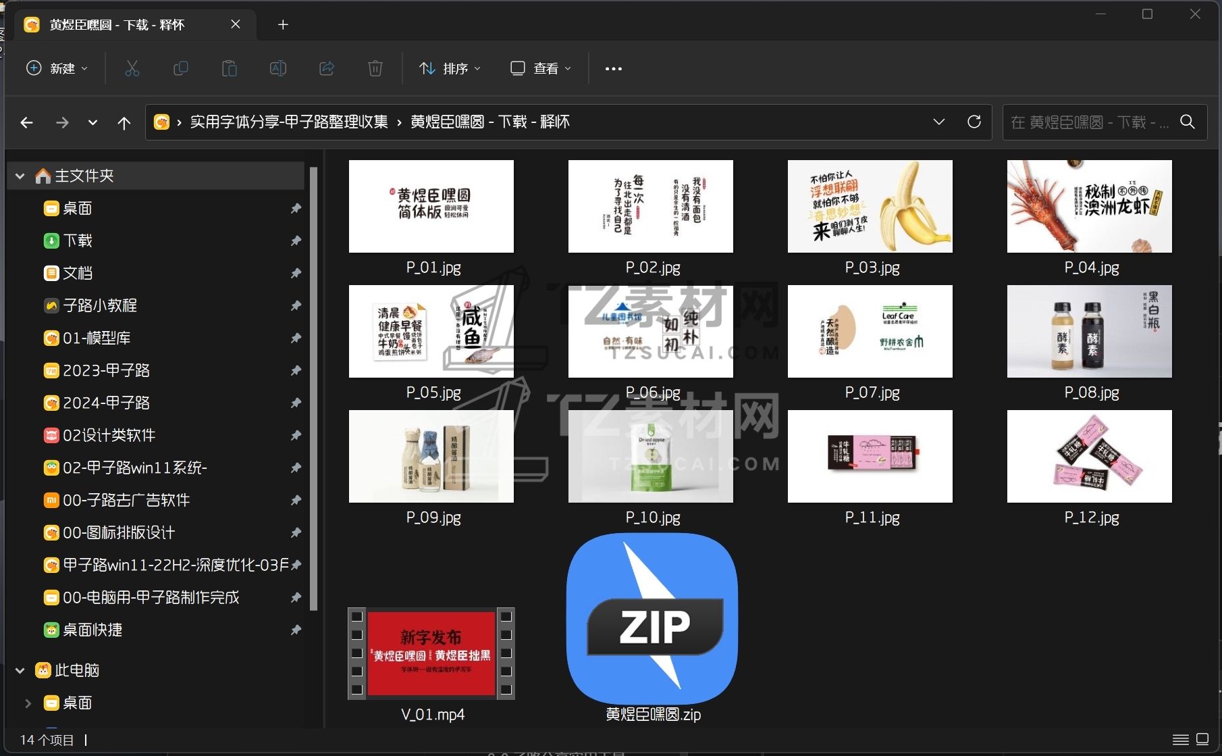Screen dimensions: 1222x756
Task: Click the Cut scissors icon in toolbar
Action: 132,68
